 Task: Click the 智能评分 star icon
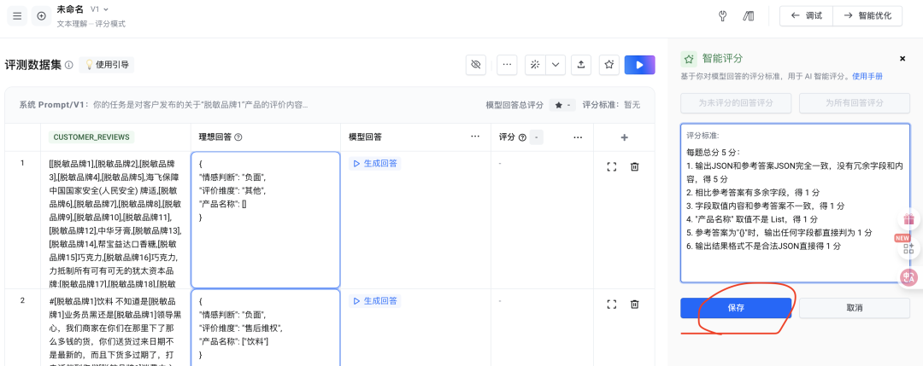click(688, 59)
